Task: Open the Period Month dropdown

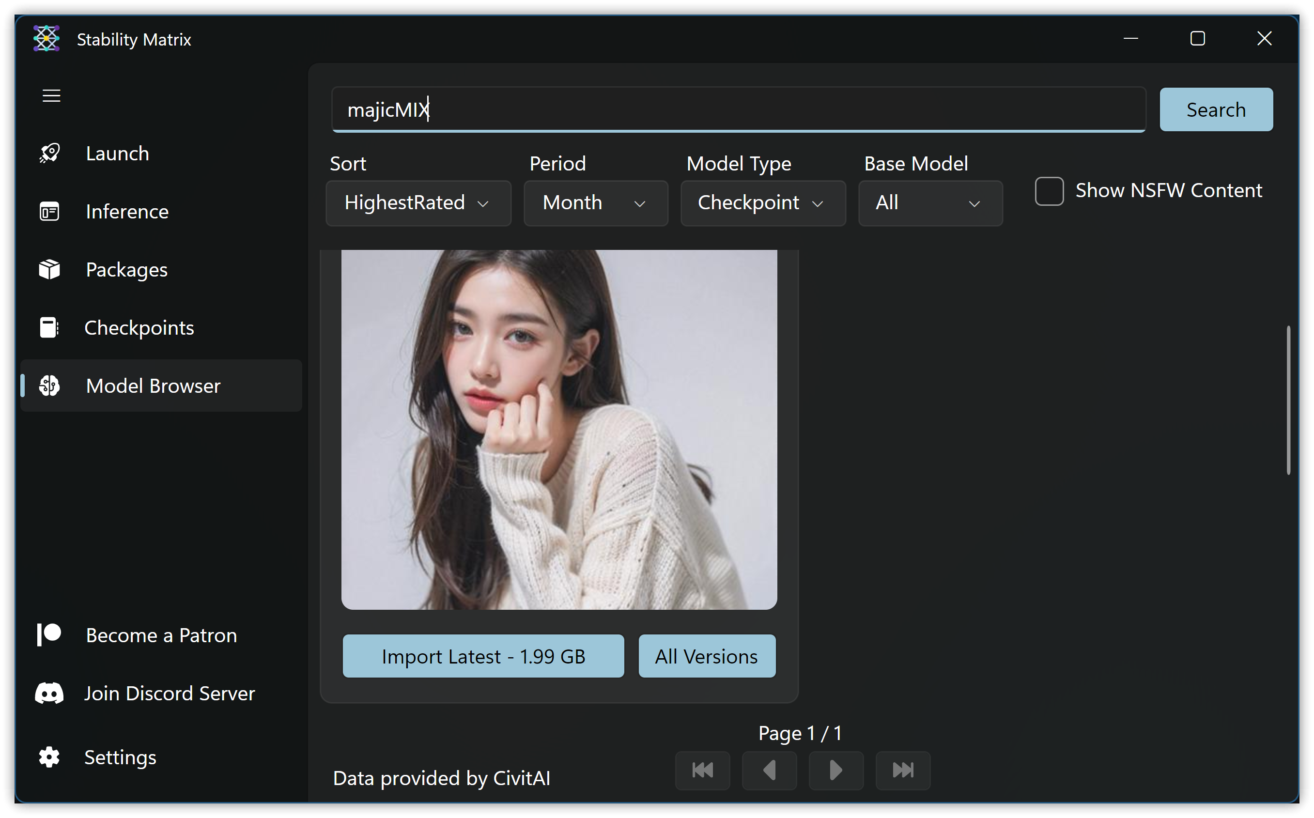Action: point(595,203)
